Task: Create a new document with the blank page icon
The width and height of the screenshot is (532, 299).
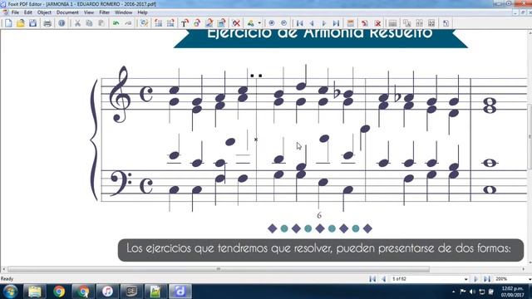Action: pos(8,23)
